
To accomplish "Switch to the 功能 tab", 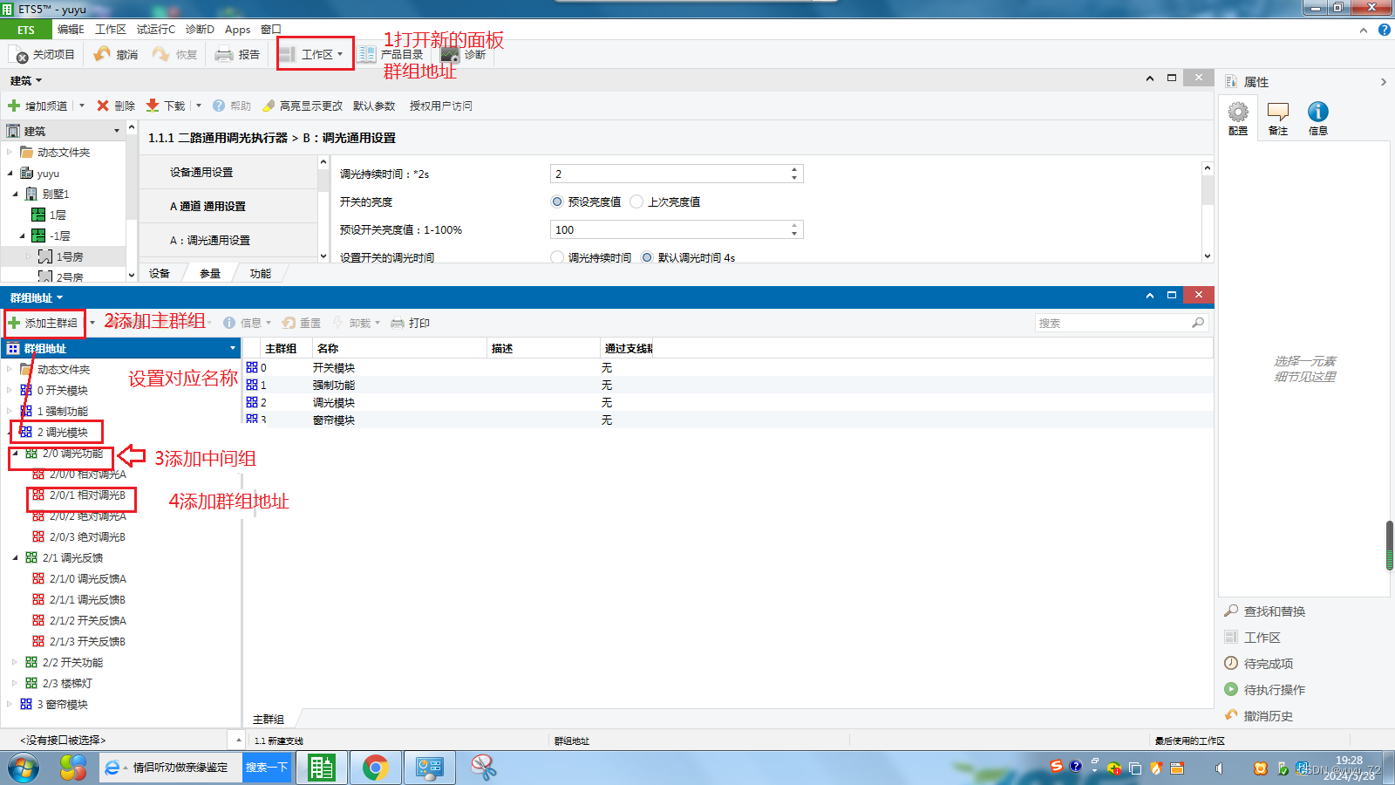I will [261, 273].
